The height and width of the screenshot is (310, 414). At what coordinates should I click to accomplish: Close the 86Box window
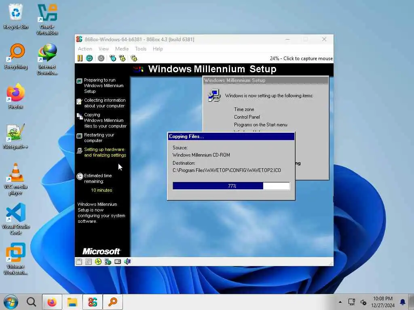(x=324, y=39)
